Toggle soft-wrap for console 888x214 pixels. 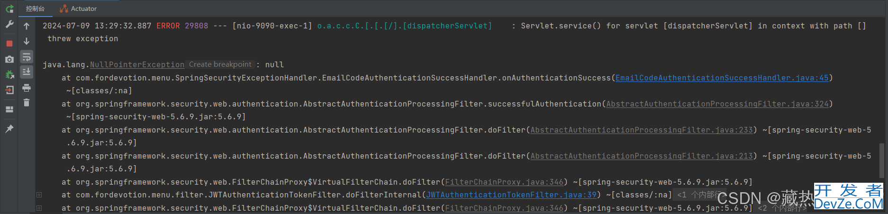pyautogui.click(x=27, y=57)
